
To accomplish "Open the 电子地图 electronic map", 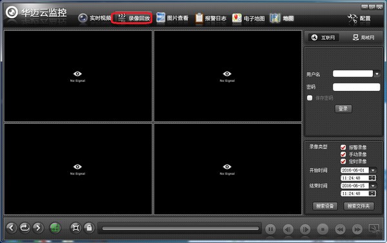I will (x=248, y=18).
